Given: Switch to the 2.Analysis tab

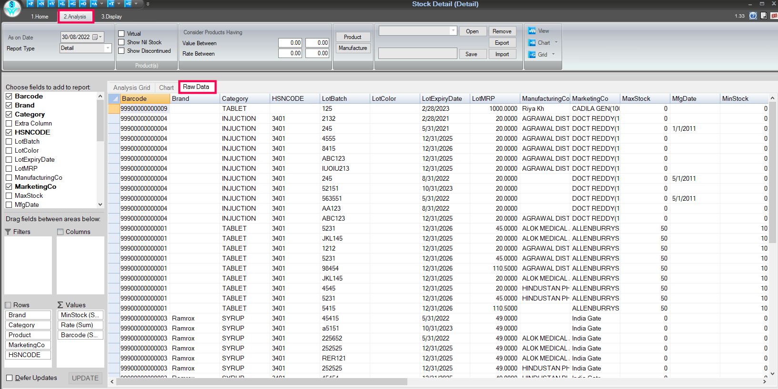Looking at the screenshot, I should [x=75, y=17].
